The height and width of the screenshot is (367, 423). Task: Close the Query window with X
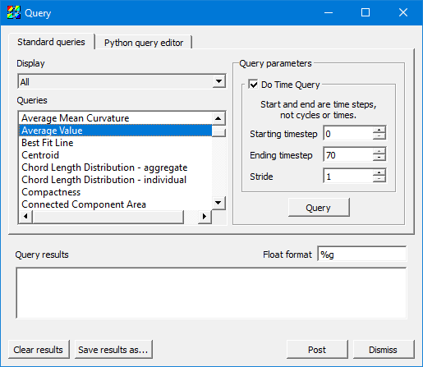403,12
